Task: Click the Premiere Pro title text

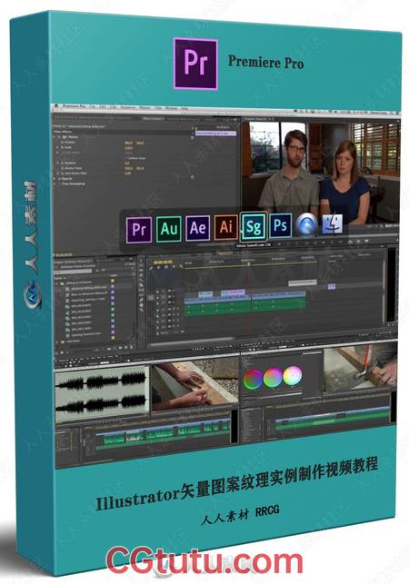Action: pos(265,62)
